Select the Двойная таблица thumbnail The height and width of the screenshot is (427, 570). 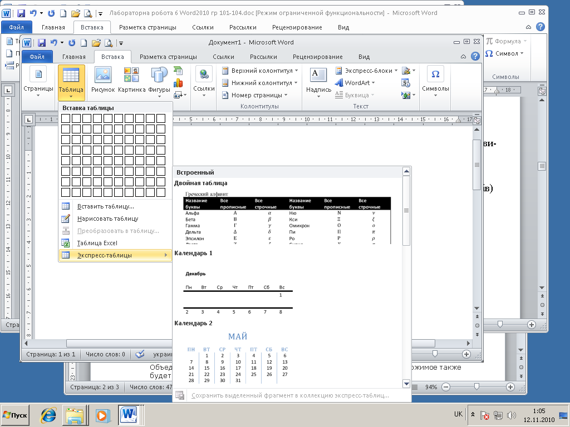click(287, 217)
